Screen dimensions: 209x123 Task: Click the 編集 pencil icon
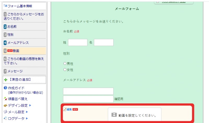pos(65,109)
